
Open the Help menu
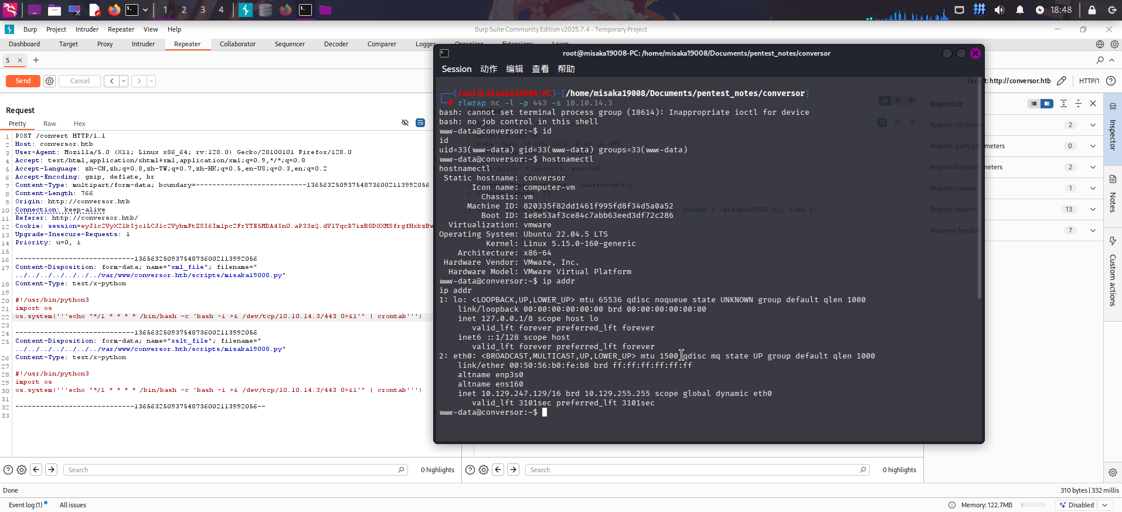point(175,29)
